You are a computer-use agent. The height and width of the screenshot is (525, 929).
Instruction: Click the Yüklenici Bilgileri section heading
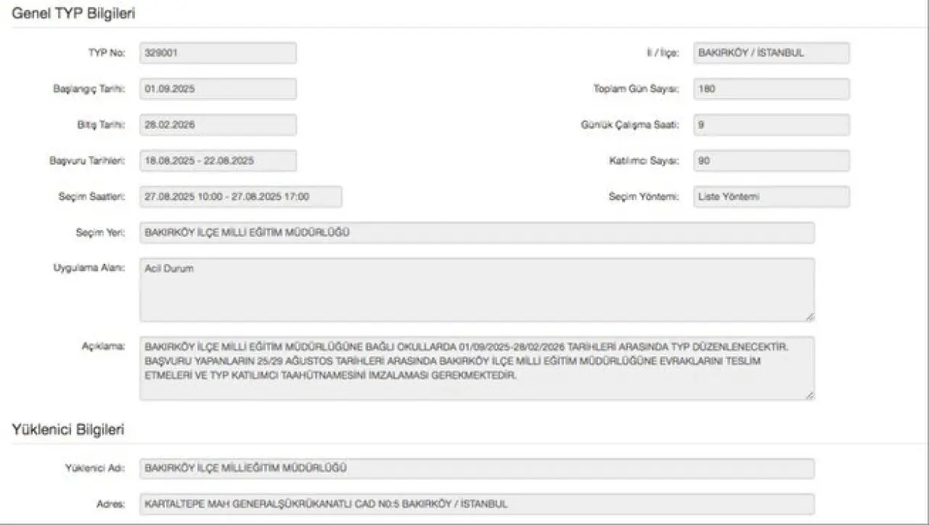coord(67,430)
